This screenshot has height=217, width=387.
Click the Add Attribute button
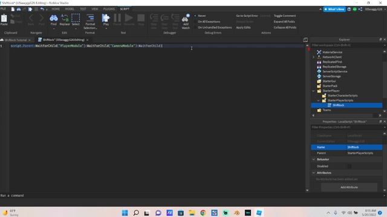click(x=349, y=187)
